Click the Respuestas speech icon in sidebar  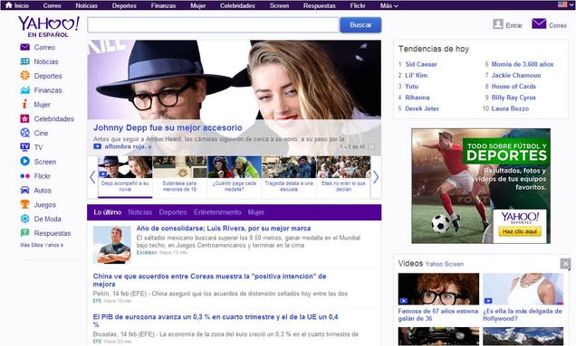[x=24, y=233]
